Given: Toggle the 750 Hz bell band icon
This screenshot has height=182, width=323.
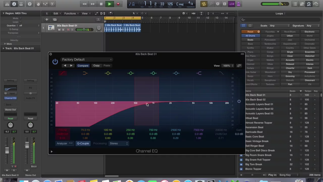Looking at the screenshot, I should tap(153, 73).
